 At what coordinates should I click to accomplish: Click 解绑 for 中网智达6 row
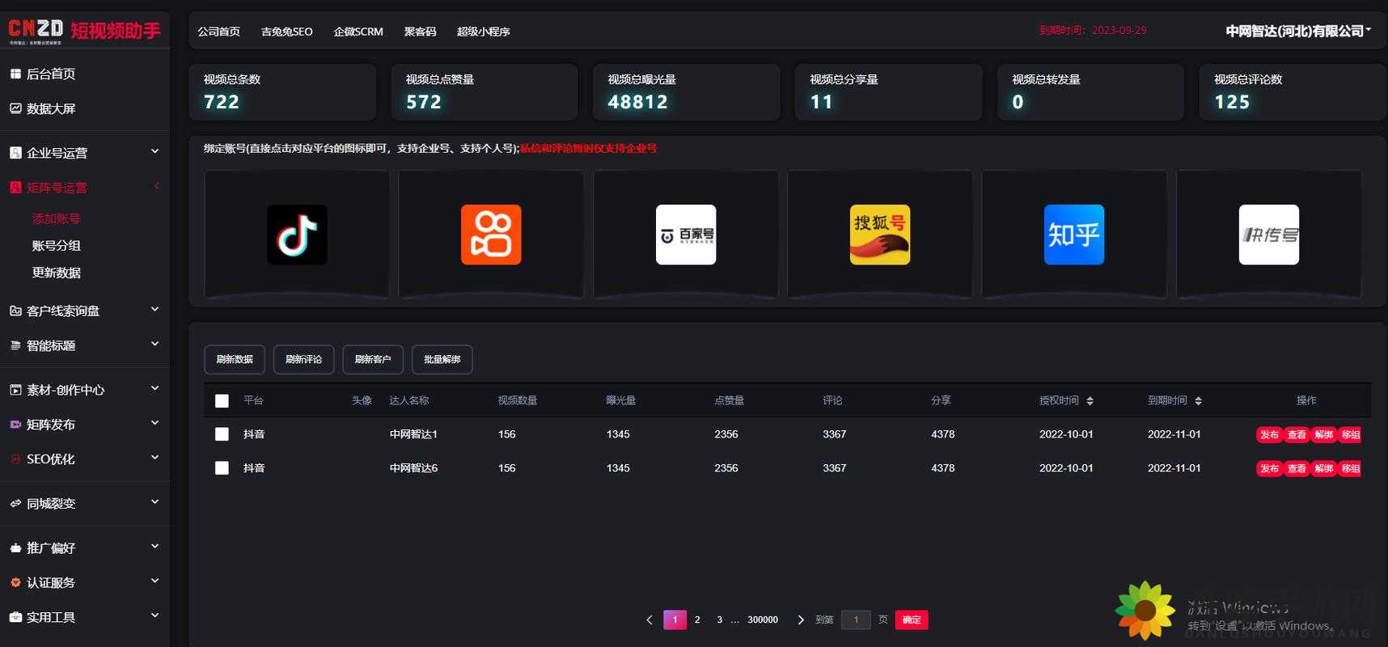point(1323,468)
